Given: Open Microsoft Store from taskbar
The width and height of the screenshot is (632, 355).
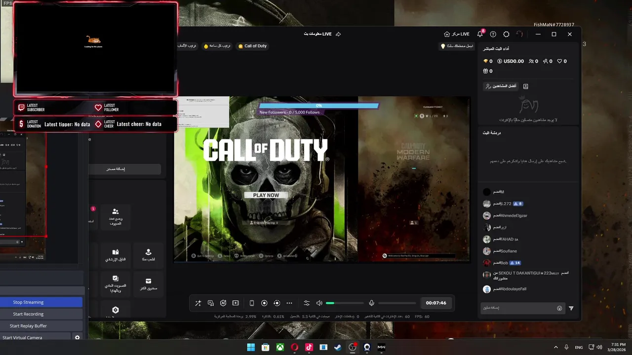Looking at the screenshot, I should click(x=265, y=347).
